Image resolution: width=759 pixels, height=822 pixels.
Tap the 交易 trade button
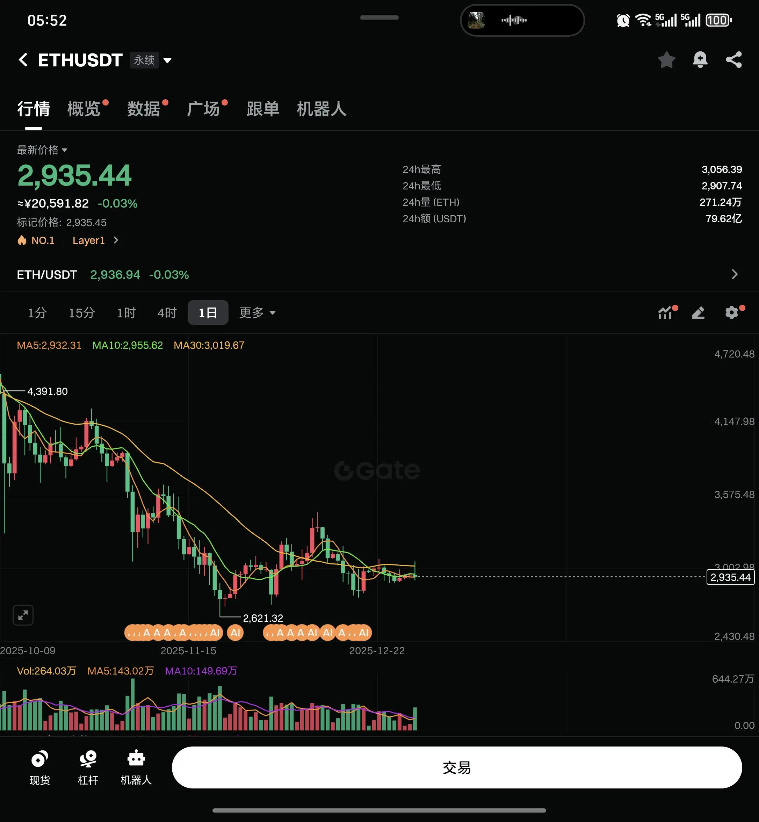(457, 767)
